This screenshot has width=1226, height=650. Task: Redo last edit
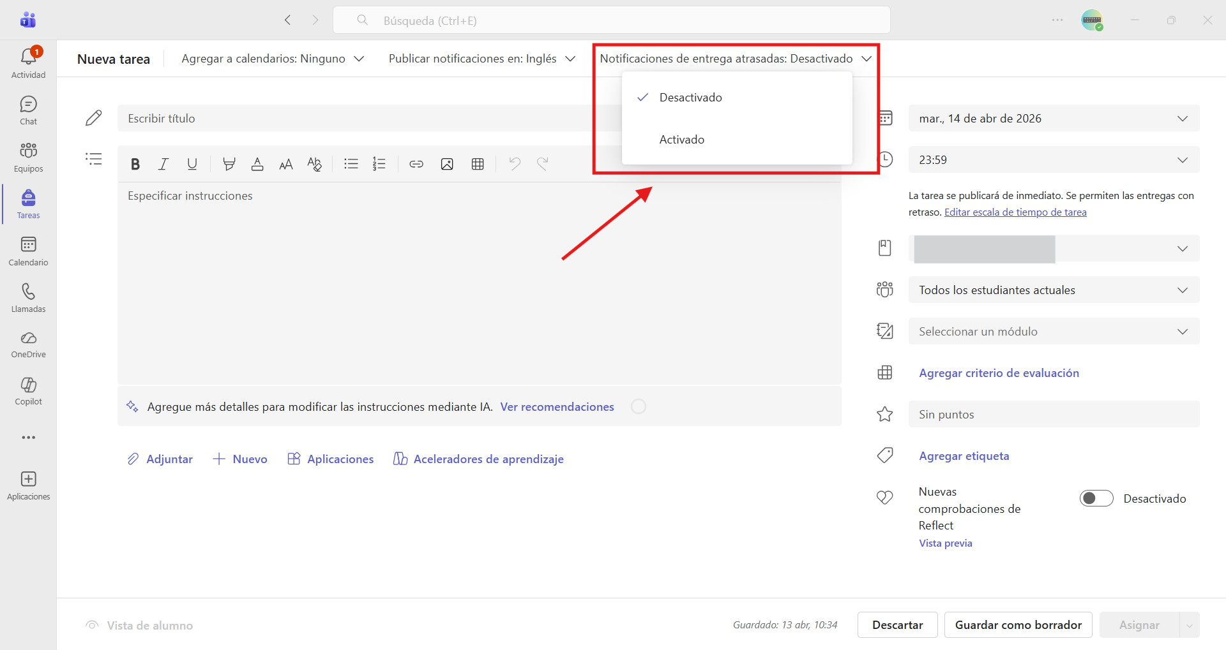543,164
